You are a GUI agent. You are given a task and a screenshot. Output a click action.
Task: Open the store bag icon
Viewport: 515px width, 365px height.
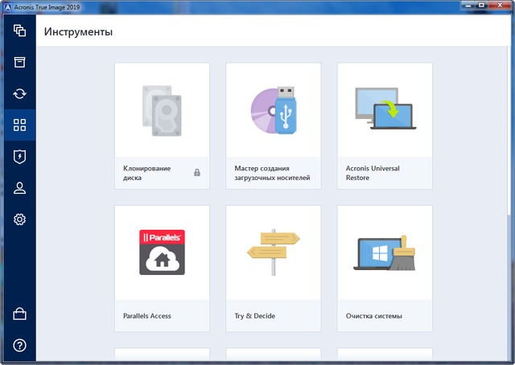20,314
